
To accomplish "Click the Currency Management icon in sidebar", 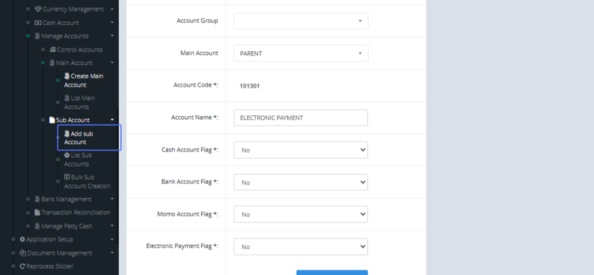I will [39, 9].
